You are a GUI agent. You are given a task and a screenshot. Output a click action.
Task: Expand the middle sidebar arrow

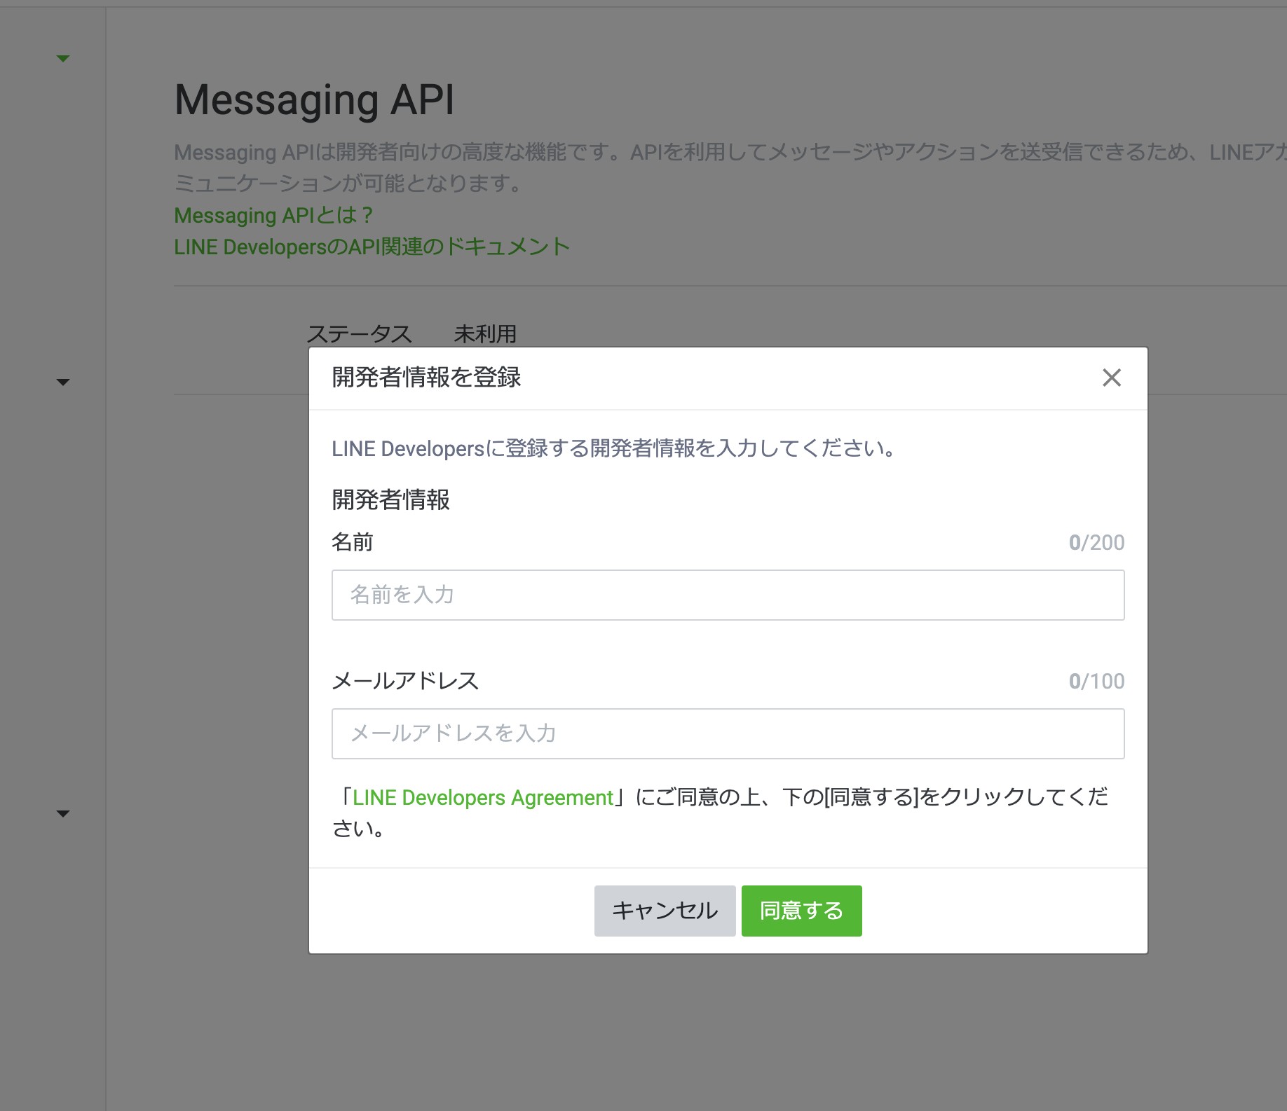click(63, 382)
